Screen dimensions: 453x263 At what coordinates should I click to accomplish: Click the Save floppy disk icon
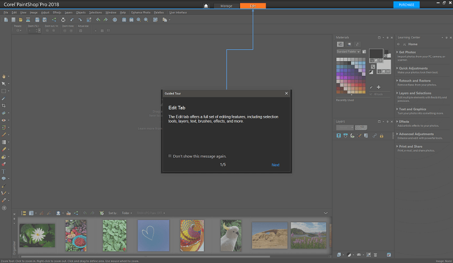click(x=37, y=20)
